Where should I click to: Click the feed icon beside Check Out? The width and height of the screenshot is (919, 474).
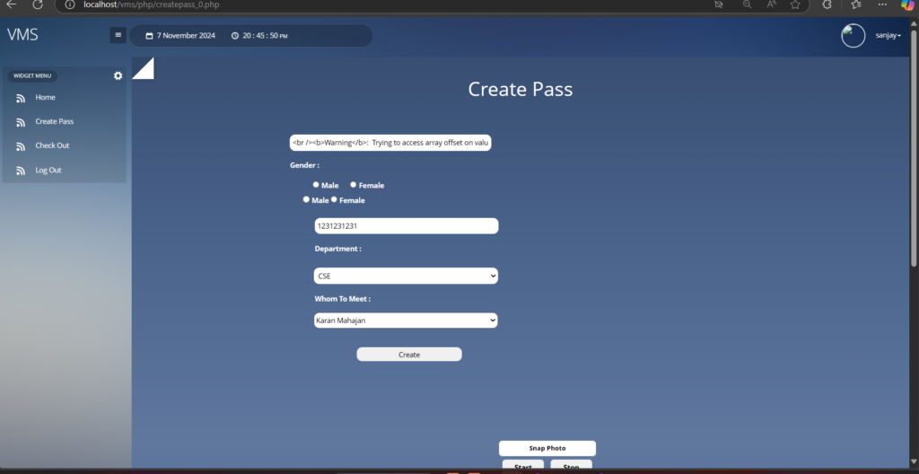click(x=21, y=146)
